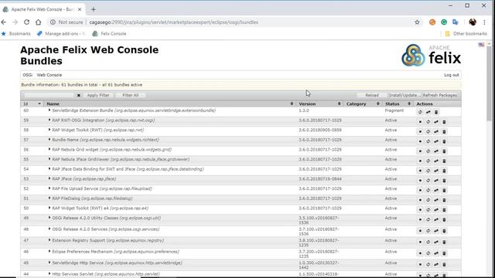This screenshot has width=495, height=278.
Task: Click the browser reload icon
Action: tap(26, 22)
